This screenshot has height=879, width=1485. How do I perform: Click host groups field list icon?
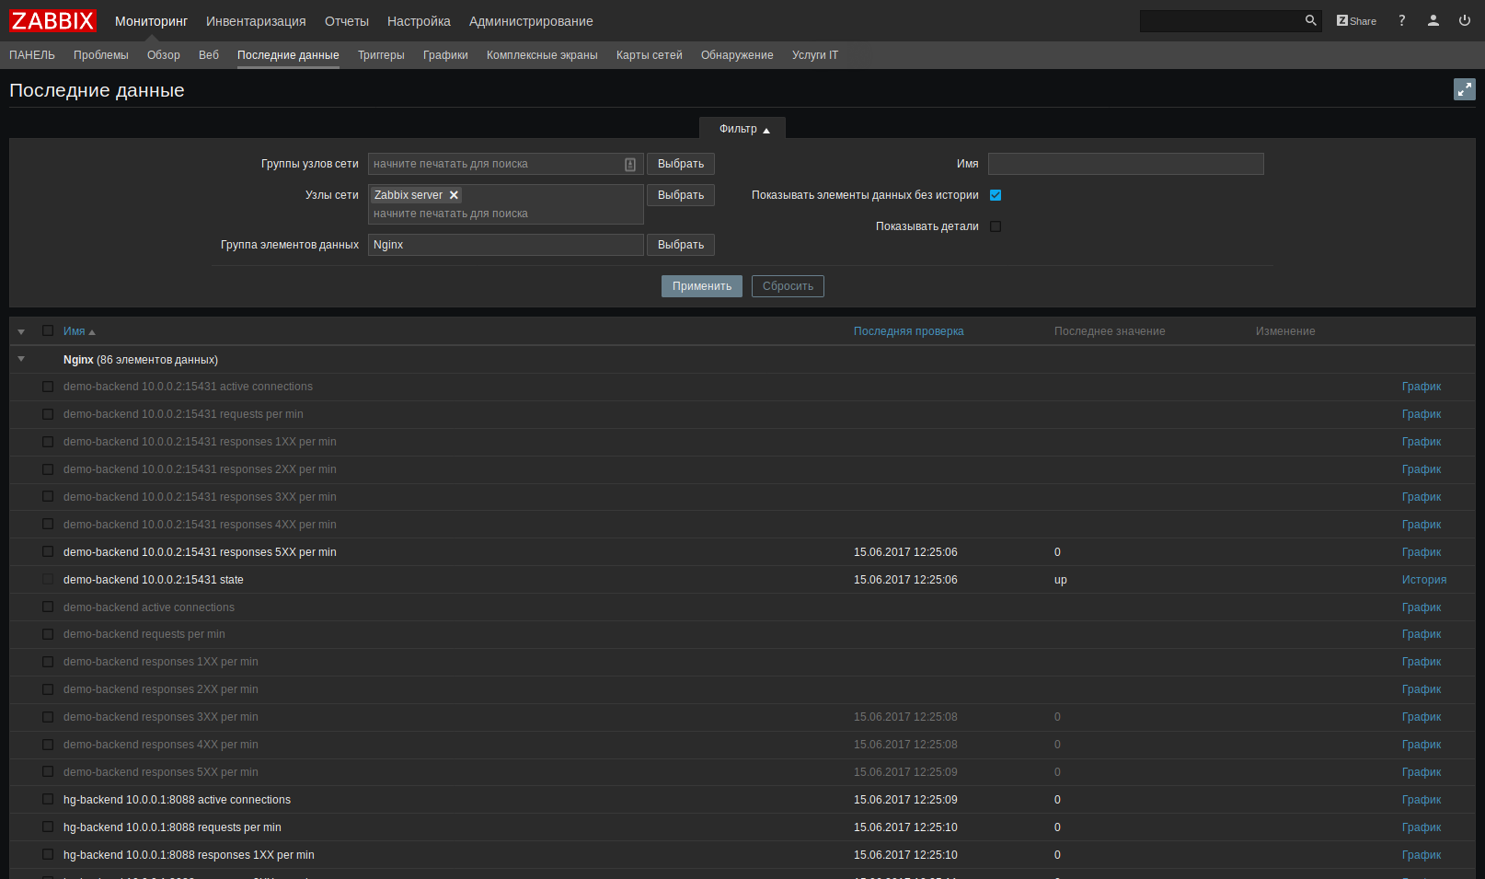point(630,164)
